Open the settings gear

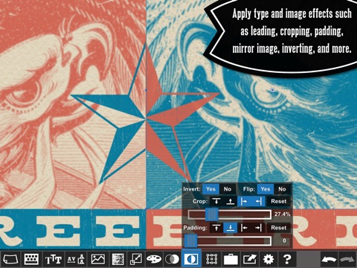point(268,259)
